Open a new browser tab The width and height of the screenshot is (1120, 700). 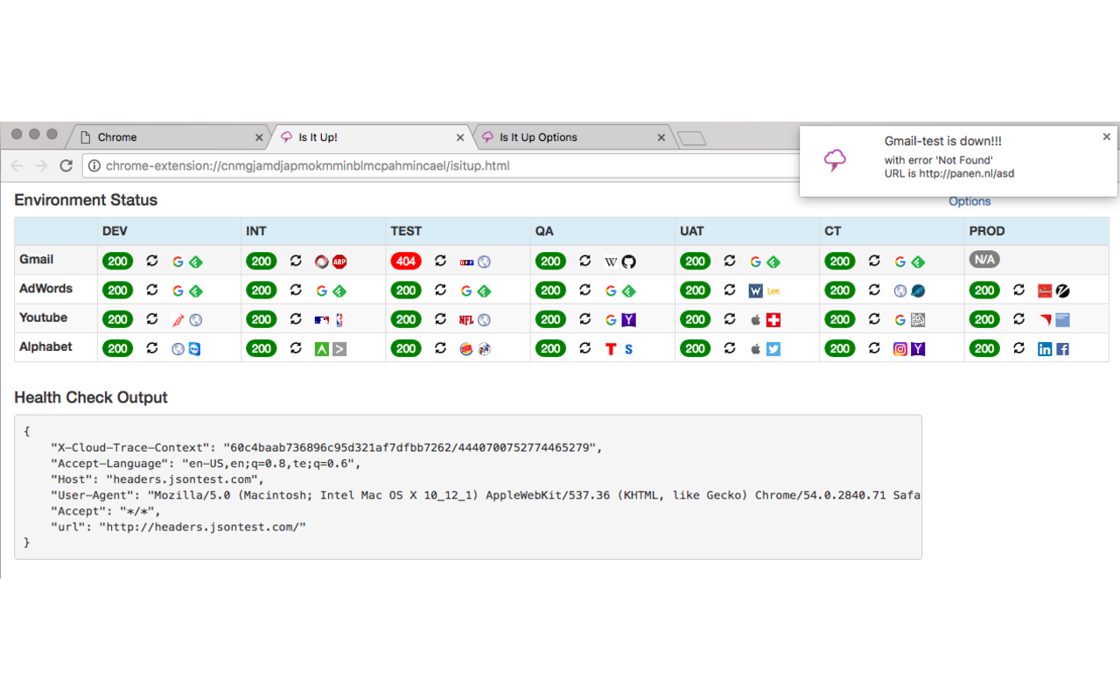click(691, 138)
